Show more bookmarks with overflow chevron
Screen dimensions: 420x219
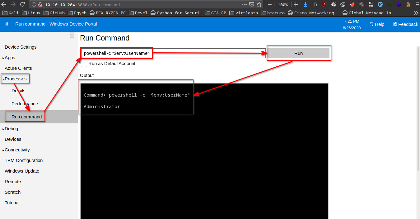pos(416,13)
